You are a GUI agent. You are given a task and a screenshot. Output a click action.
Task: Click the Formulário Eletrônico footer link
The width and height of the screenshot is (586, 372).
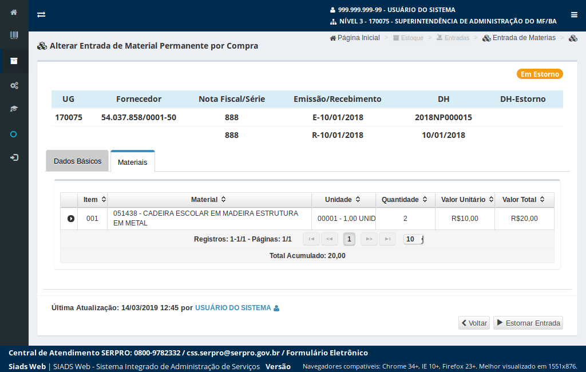coord(327,353)
